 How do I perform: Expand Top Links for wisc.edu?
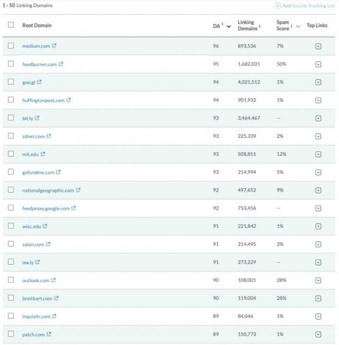318,226
